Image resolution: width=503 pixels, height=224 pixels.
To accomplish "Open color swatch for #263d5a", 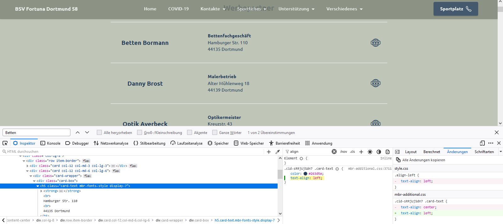I will point(305,173).
